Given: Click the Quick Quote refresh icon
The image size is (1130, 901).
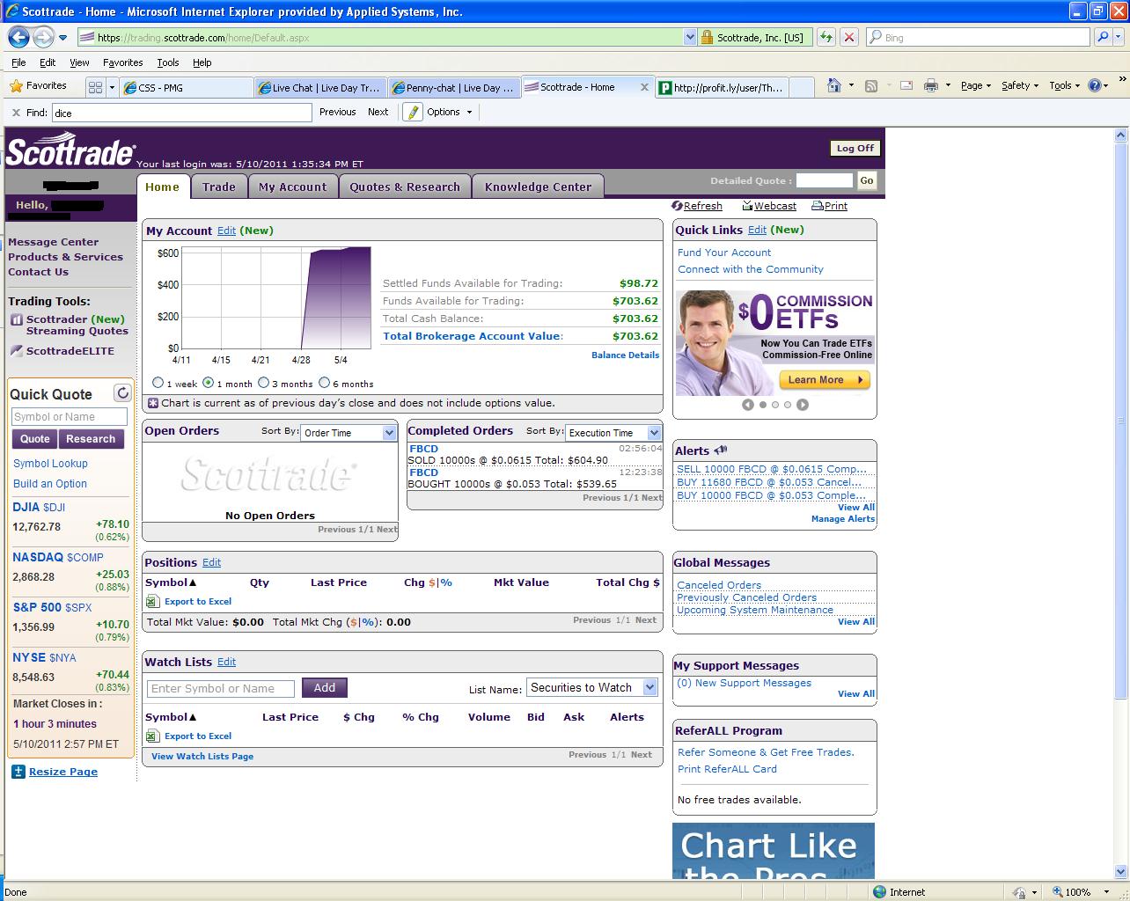Looking at the screenshot, I should pyautogui.click(x=122, y=393).
